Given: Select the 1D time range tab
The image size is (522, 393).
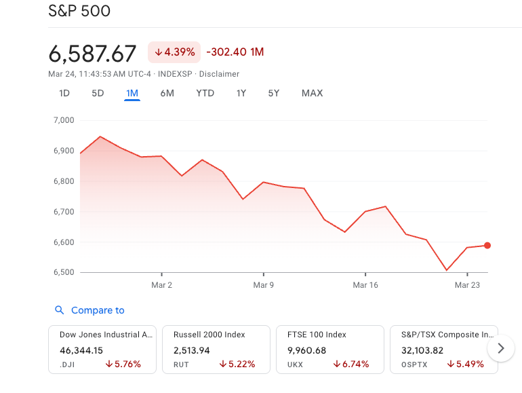Looking at the screenshot, I should pyautogui.click(x=64, y=93).
